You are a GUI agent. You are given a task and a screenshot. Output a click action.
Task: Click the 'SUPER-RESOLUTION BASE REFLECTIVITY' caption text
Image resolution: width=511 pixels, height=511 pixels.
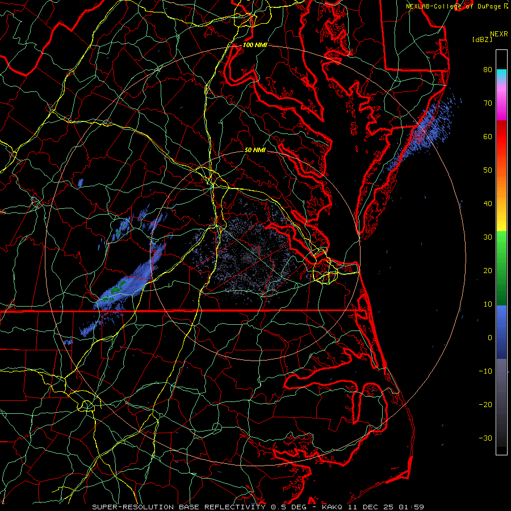tap(179, 507)
